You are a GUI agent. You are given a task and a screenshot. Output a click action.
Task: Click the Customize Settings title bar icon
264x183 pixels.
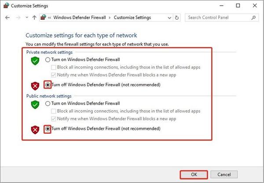(x=6, y=6)
